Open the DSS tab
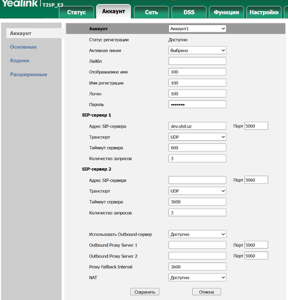Image resolution: width=288 pixels, height=300 pixels. point(189,12)
